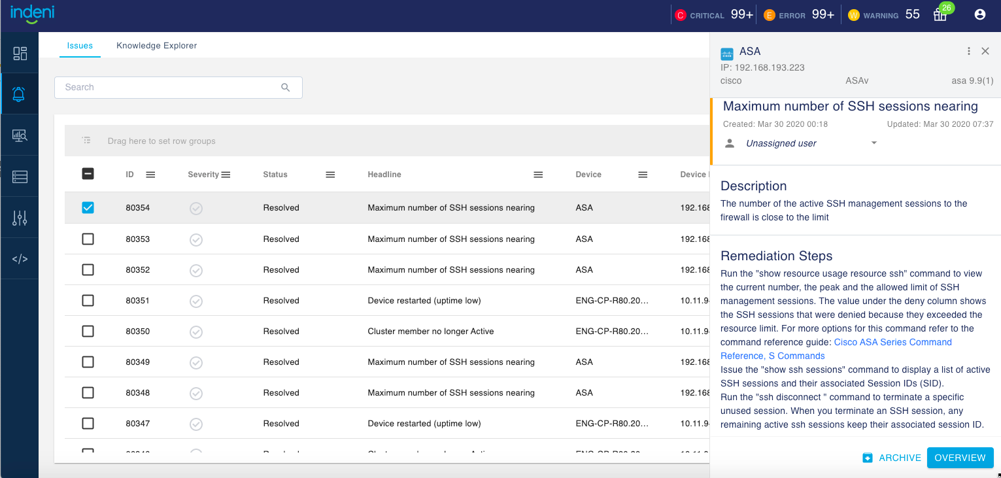This screenshot has width=1001, height=478.
Task: Open the Severity column menu
Action: point(226,175)
